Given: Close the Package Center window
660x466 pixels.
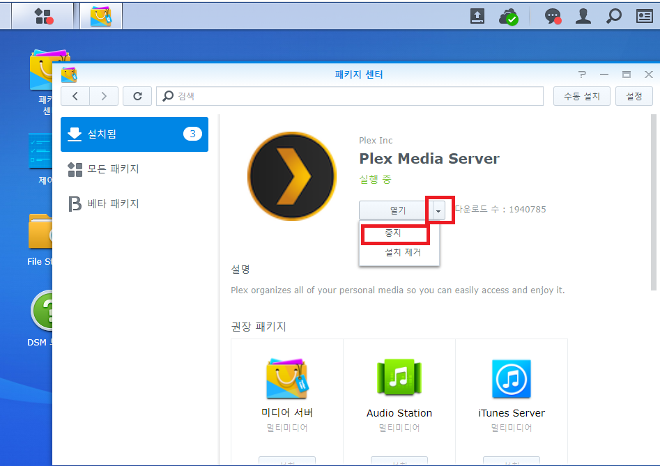Looking at the screenshot, I should (x=649, y=75).
